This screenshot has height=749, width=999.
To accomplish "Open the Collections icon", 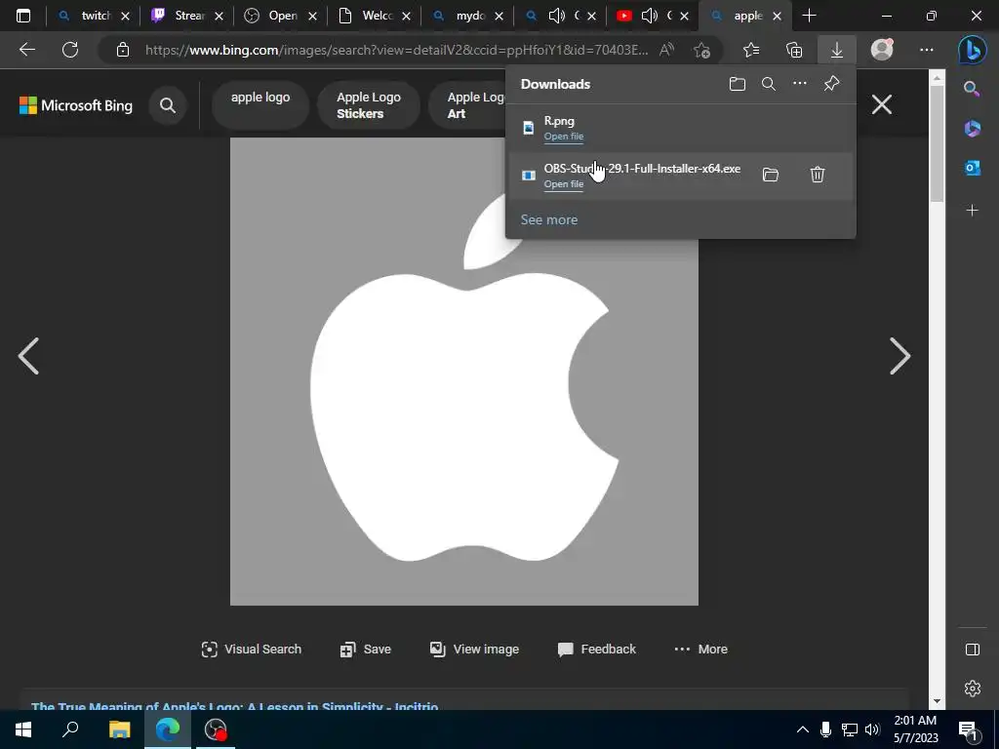I will pyautogui.click(x=794, y=50).
